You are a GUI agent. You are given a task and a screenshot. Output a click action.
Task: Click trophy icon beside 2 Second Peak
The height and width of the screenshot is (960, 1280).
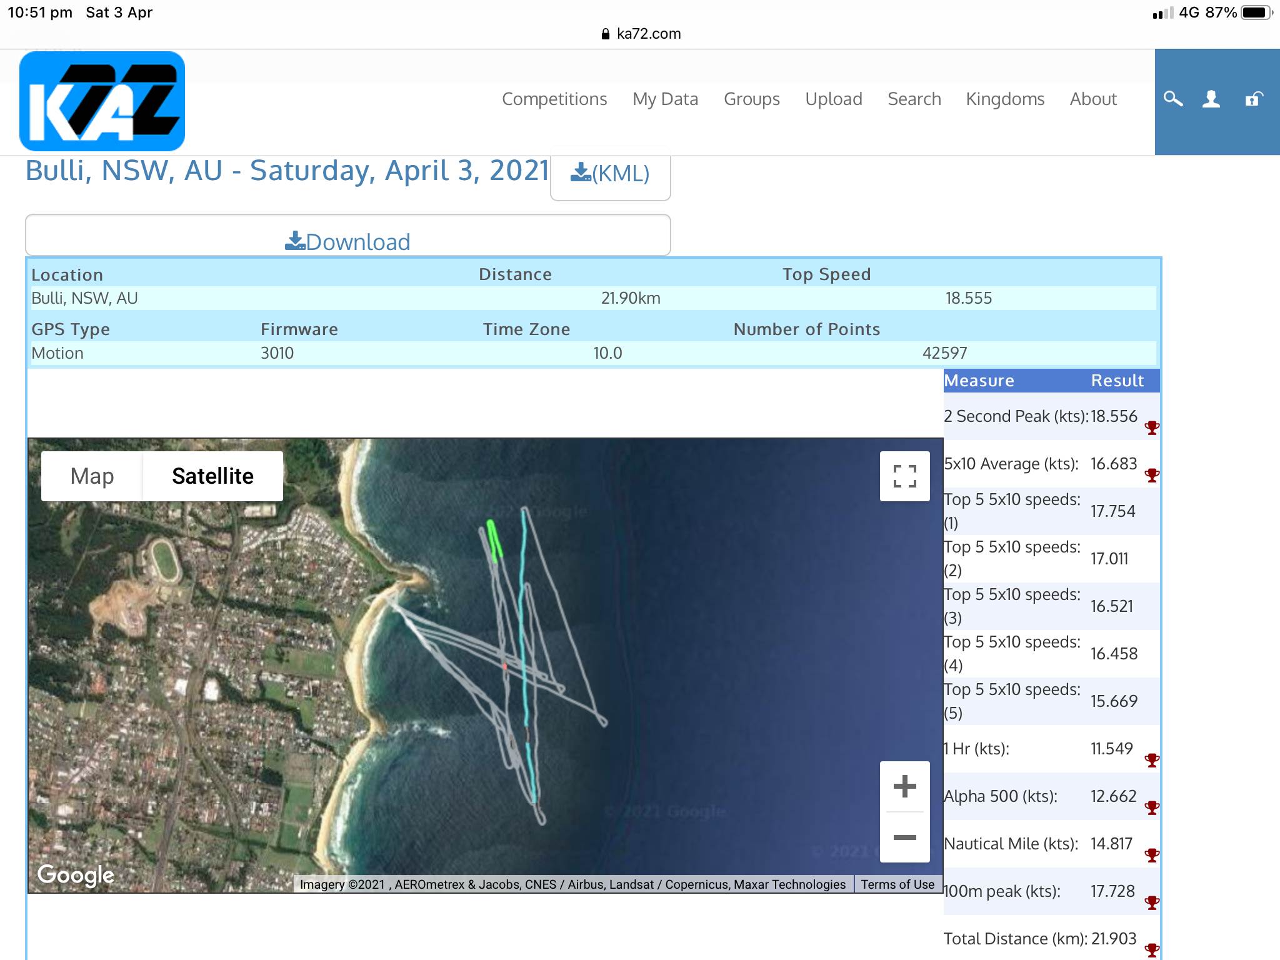(x=1152, y=428)
